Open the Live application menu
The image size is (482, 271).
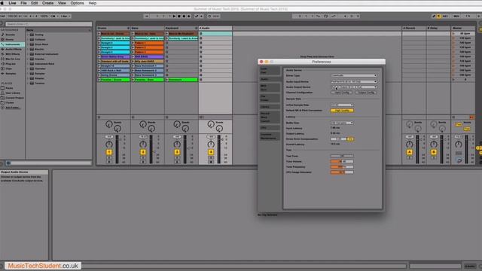point(12,3)
